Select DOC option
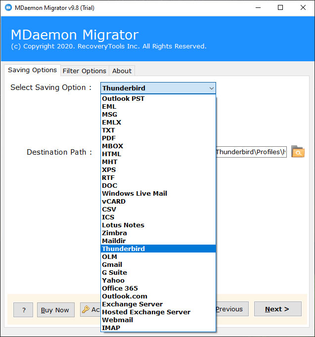This screenshot has width=315, height=337. pos(158,185)
